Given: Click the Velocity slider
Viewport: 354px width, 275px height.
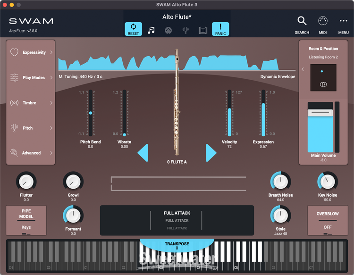Looking at the screenshot, I should coord(229,113).
